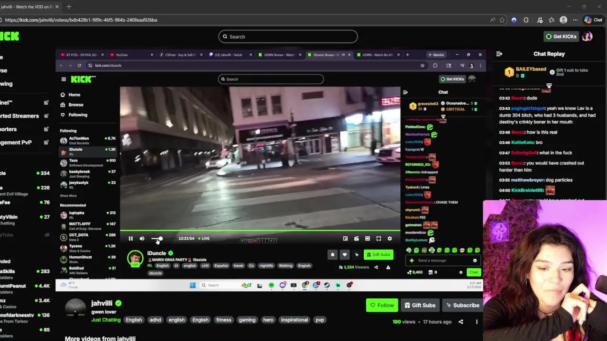Select the pvp tag

point(320,320)
